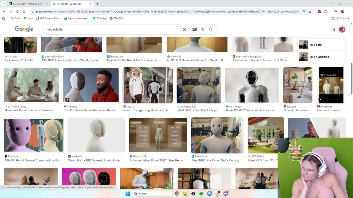
Task: Clear the search box with the X icon
Action: pyautogui.click(x=184, y=29)
